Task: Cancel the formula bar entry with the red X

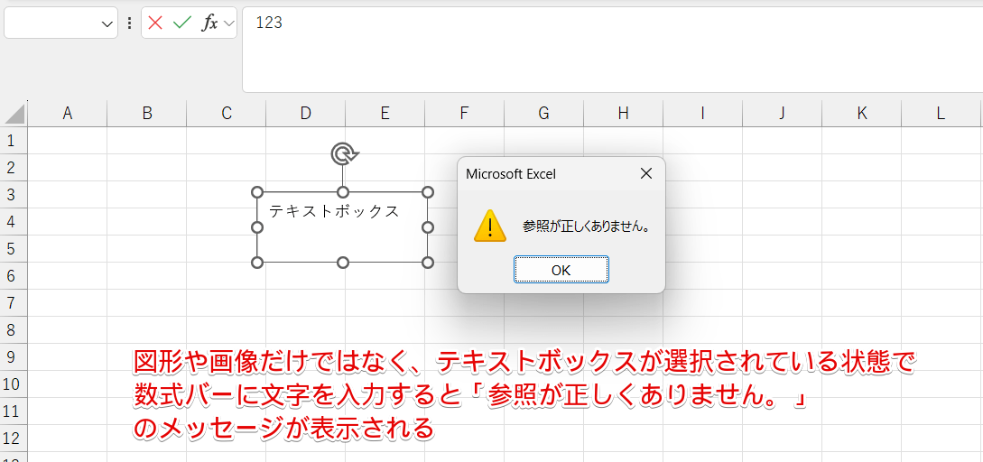Action: point(155,23)
